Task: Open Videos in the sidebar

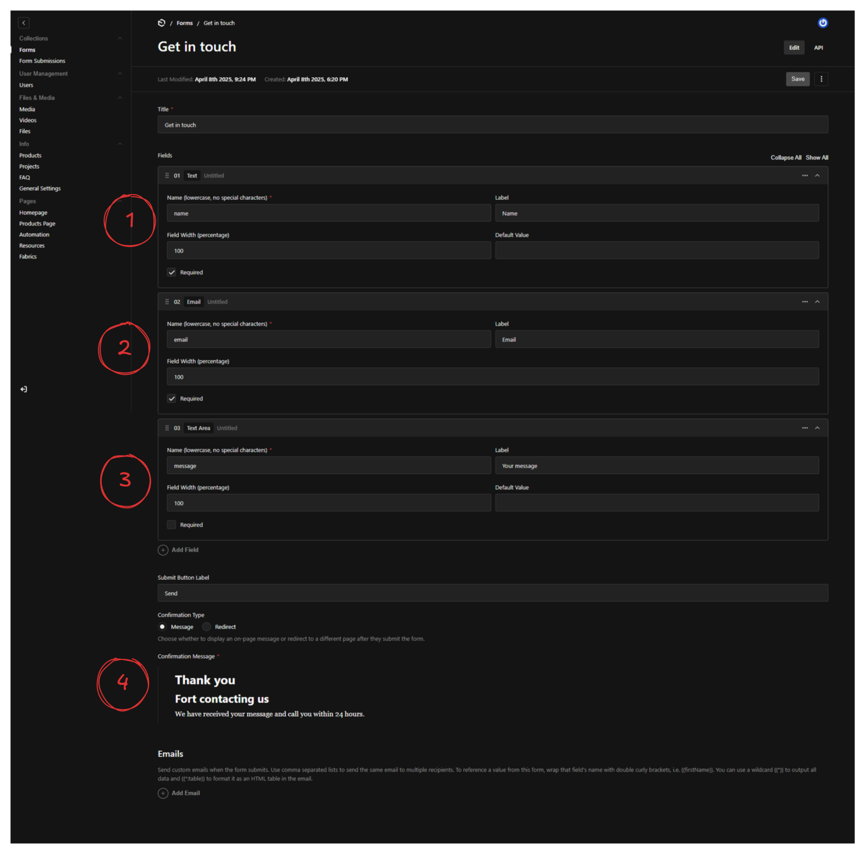Action: 28,120
